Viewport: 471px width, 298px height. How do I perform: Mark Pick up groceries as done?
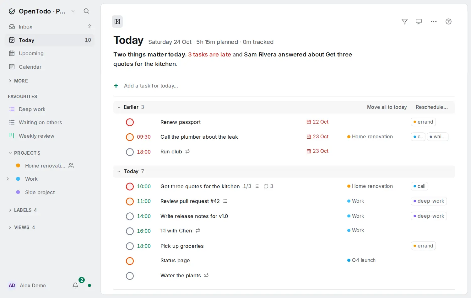pos(130,246)
